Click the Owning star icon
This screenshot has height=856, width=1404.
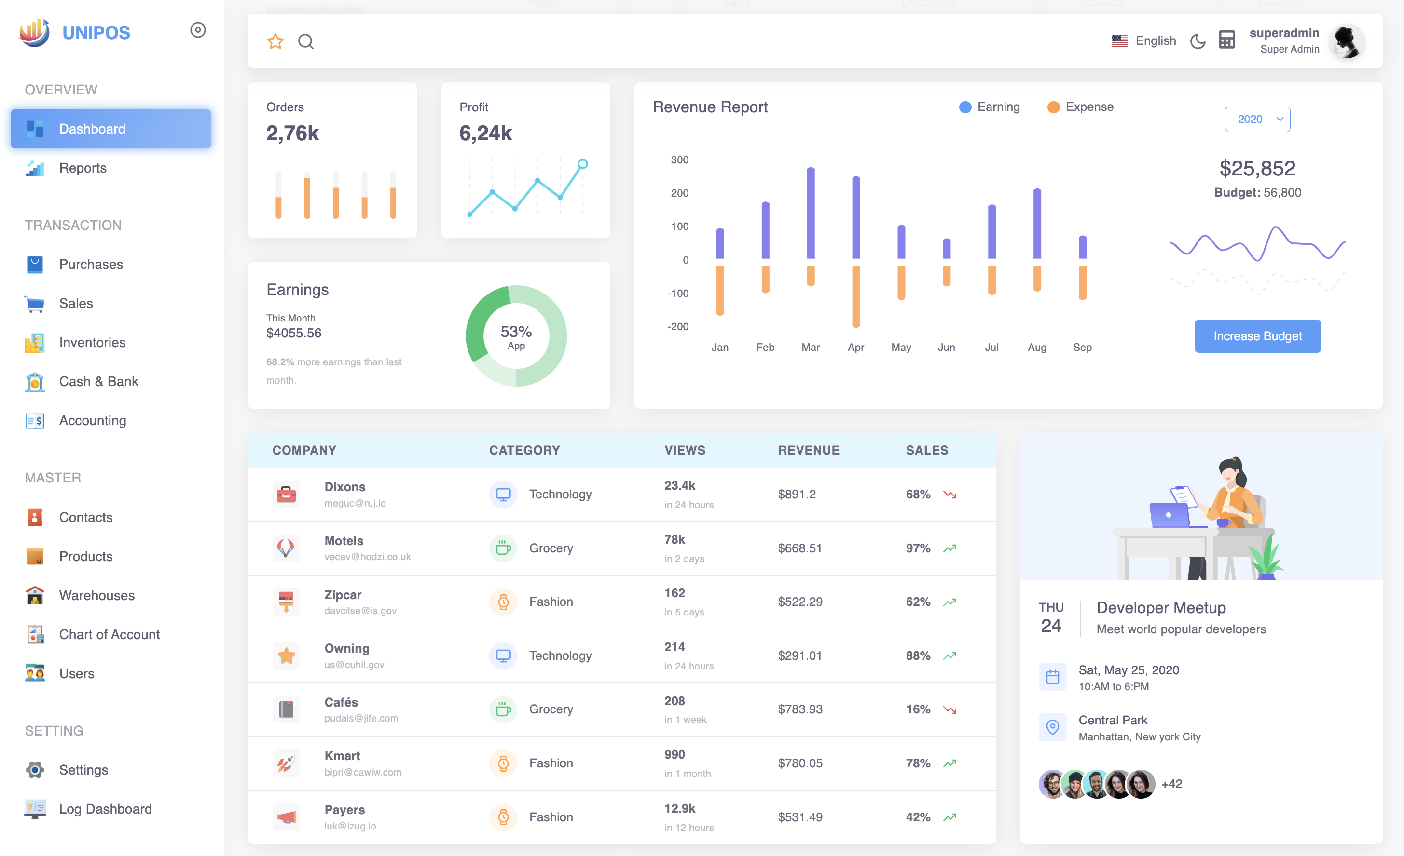(x=286, y=655)
